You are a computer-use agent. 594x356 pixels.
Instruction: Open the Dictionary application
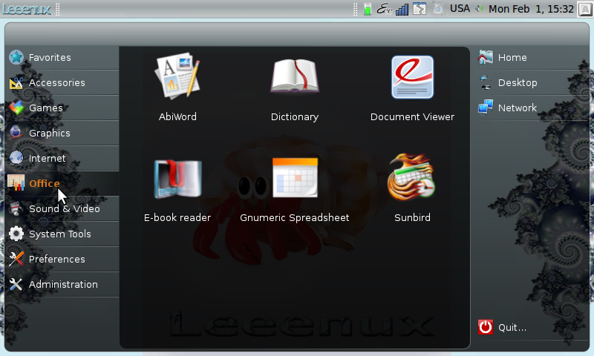point(295,89)
